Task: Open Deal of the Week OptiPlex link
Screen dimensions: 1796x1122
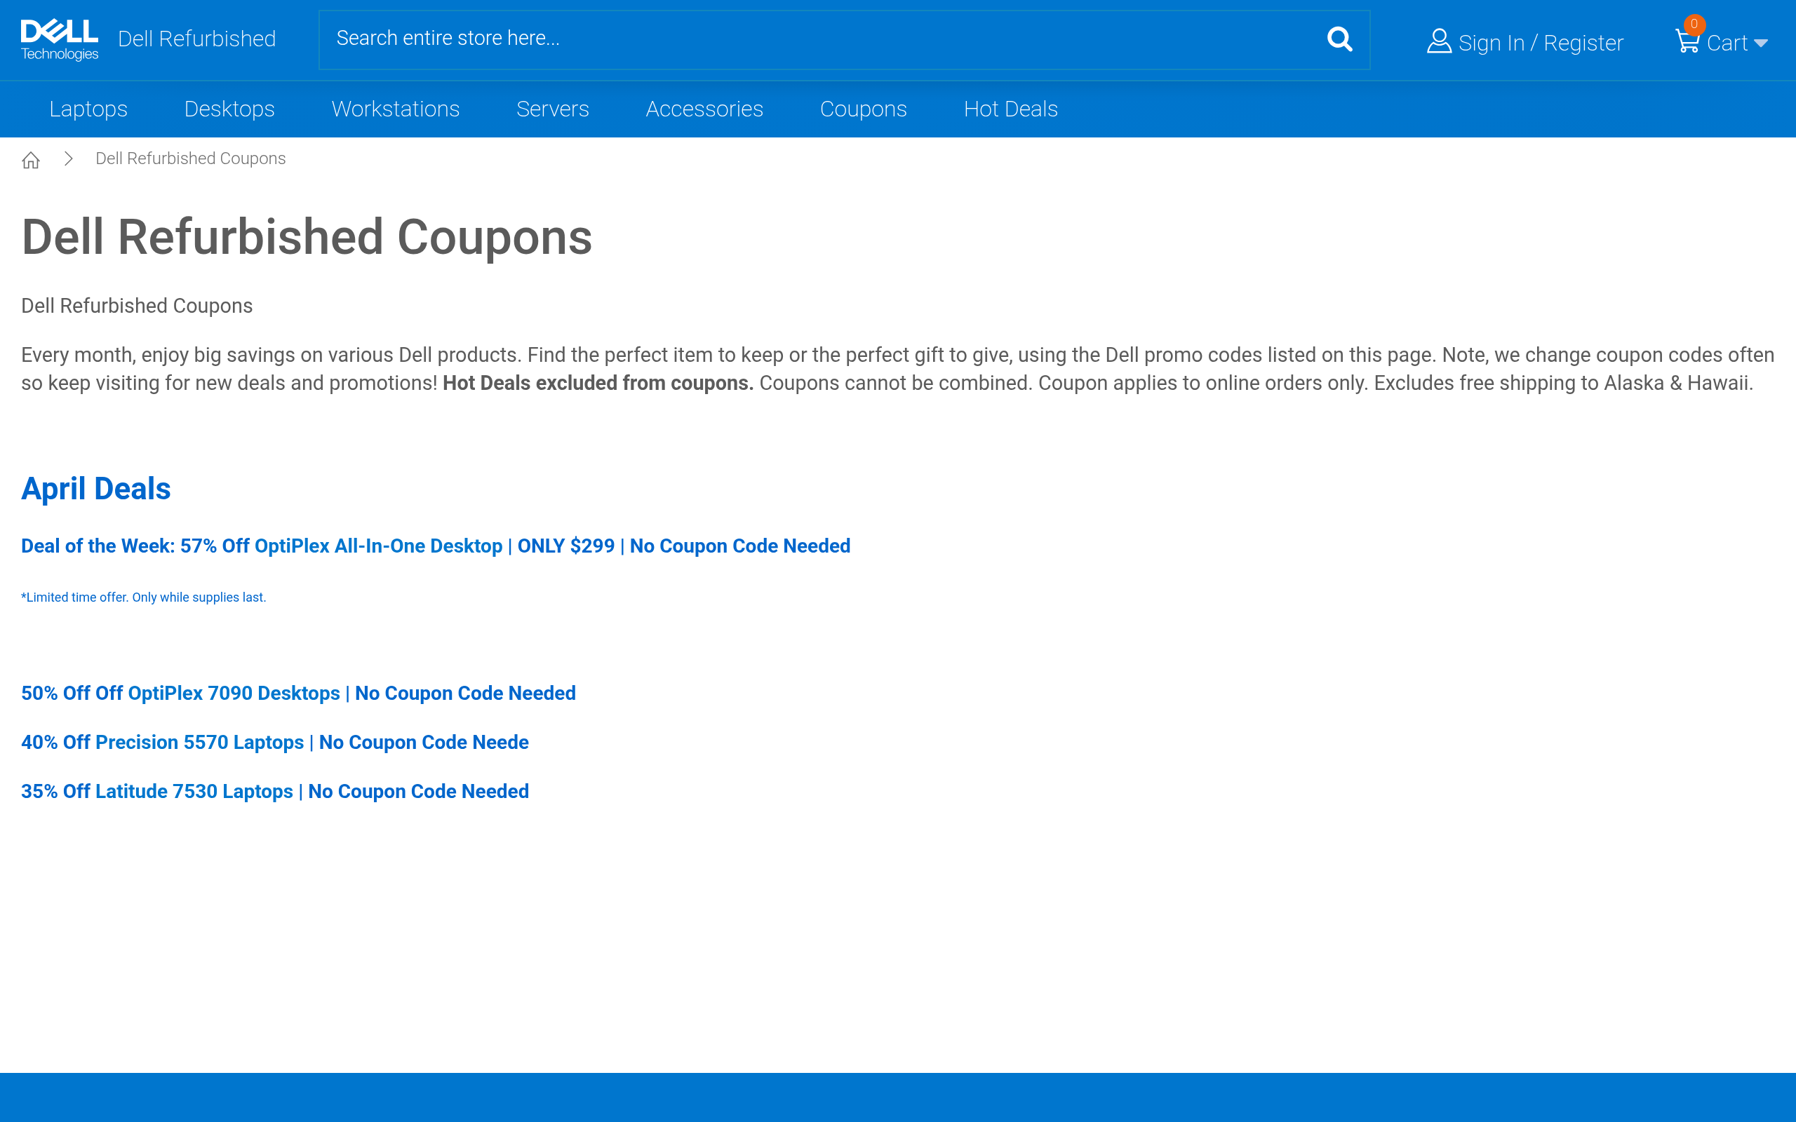Action: tap(436, 546)
